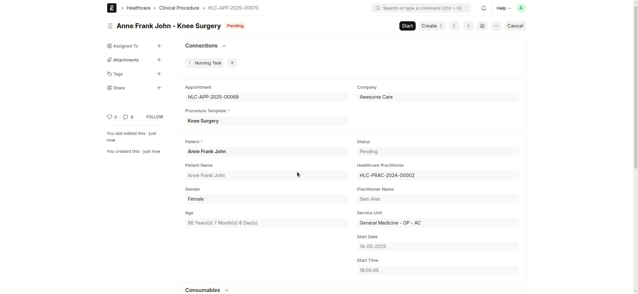The height and width of the screenshot is (294, 638).
Task: Cancel the clinical procedure document
Action: coord(515,26)
